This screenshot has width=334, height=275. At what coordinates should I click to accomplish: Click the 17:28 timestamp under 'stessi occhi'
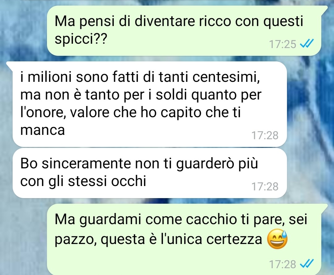coord(265,186)
